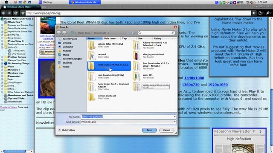Collapse the WMV-HD tree folder
Image resolution: width=273 pixels, height=153 pixels.
[x=2, y=47]
